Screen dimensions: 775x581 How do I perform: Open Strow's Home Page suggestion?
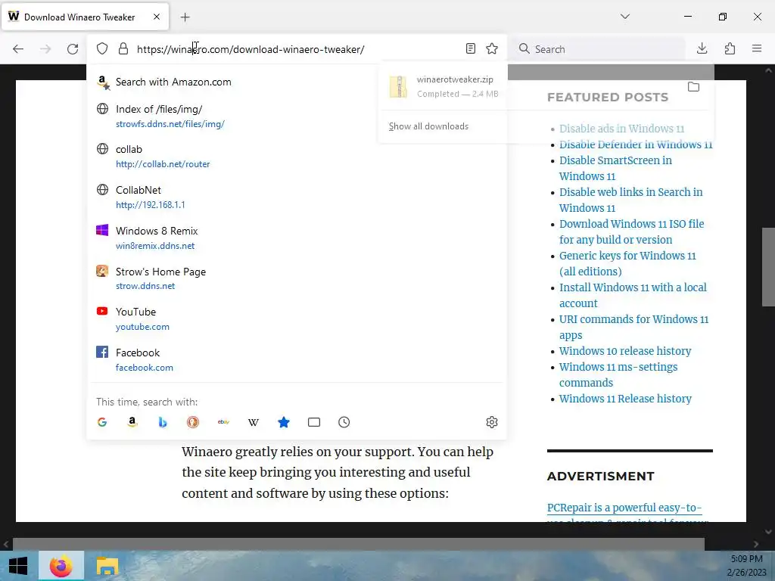click(297, 278)
